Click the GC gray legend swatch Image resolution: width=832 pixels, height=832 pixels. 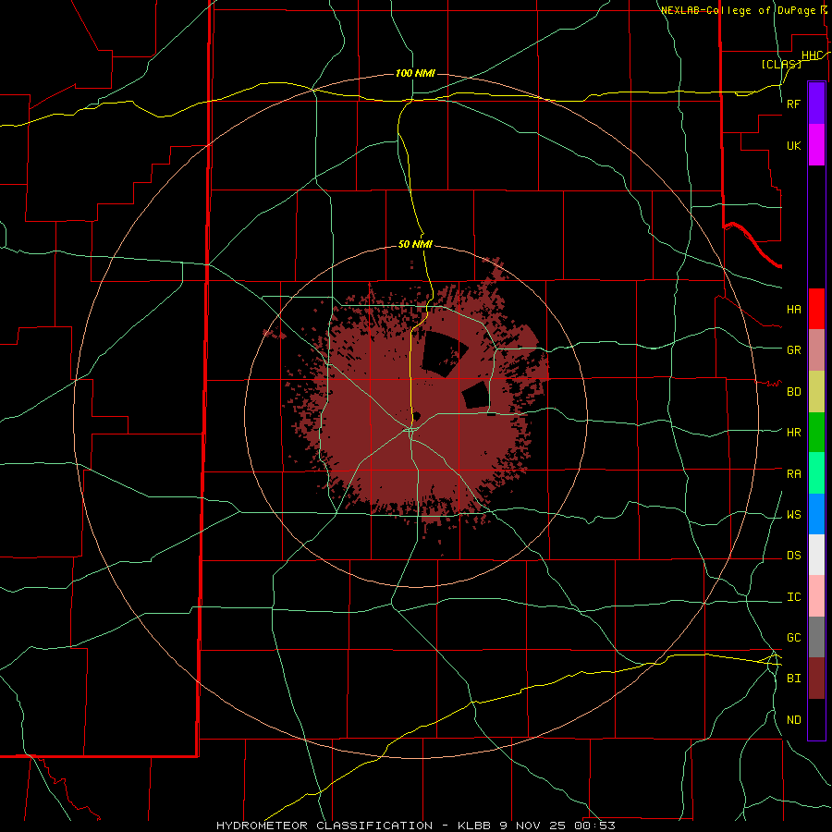(x=816, y=637)
